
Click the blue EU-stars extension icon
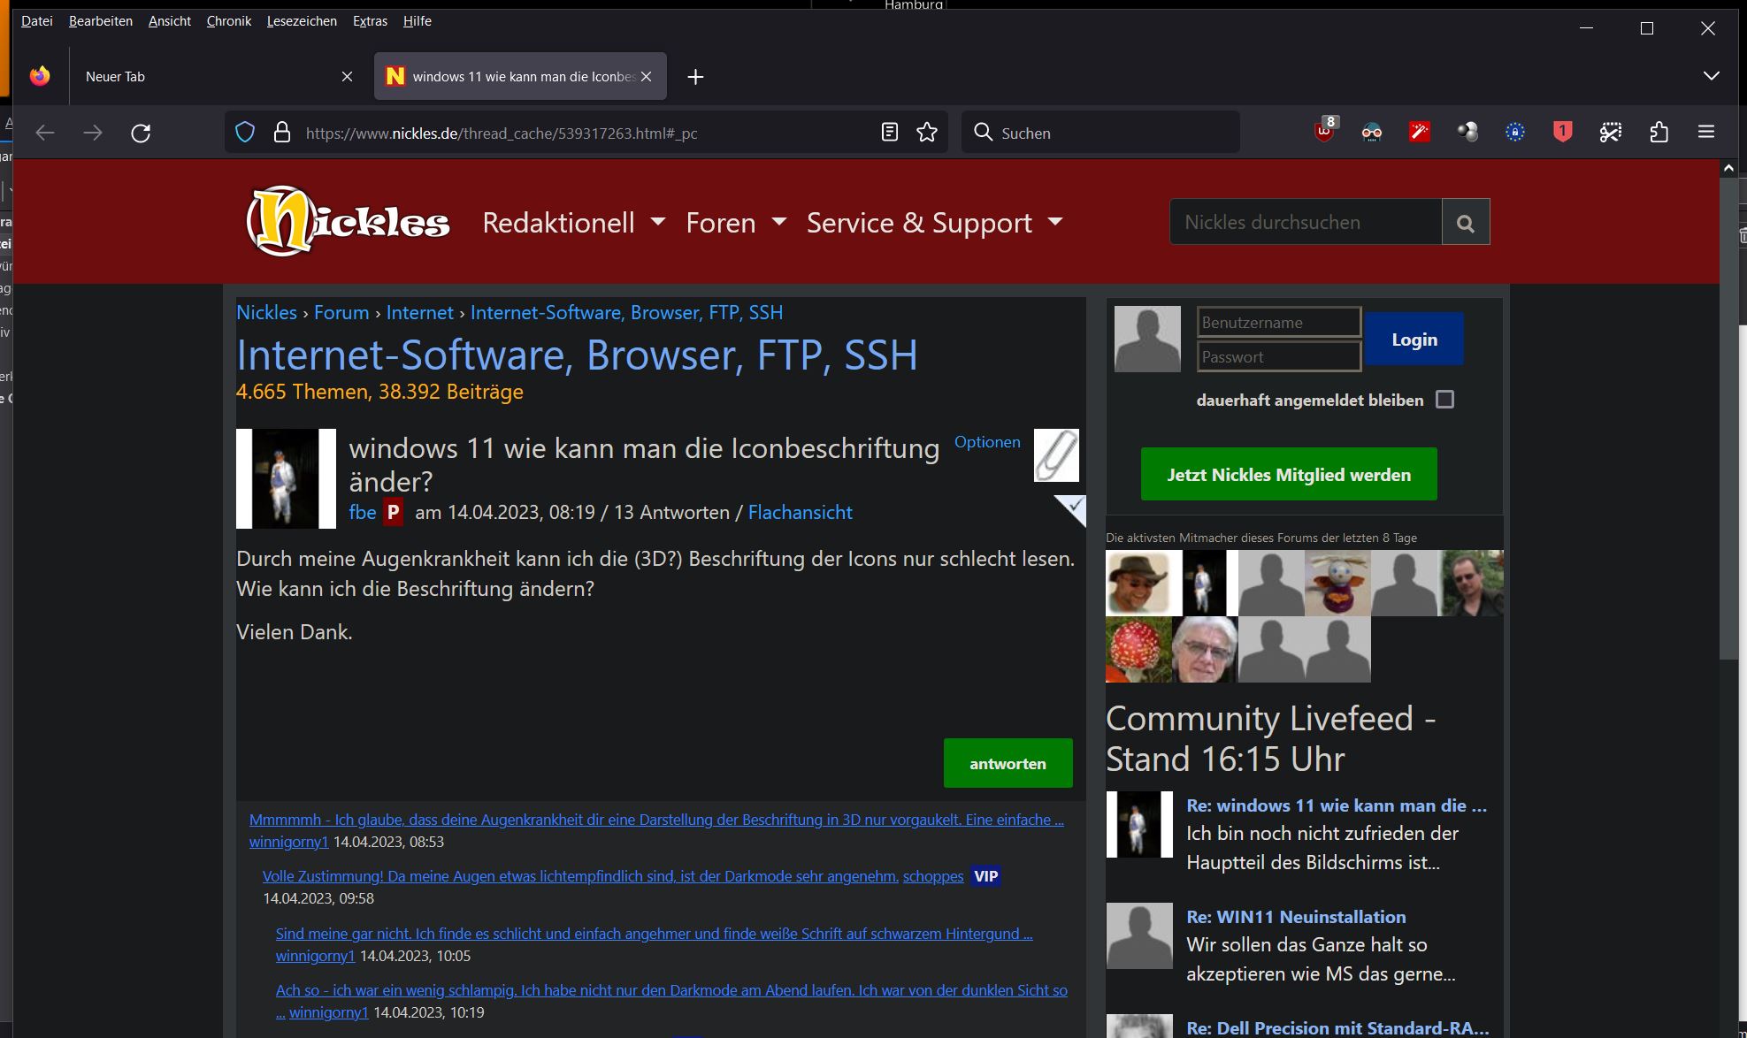click(x=1515, y=133)
